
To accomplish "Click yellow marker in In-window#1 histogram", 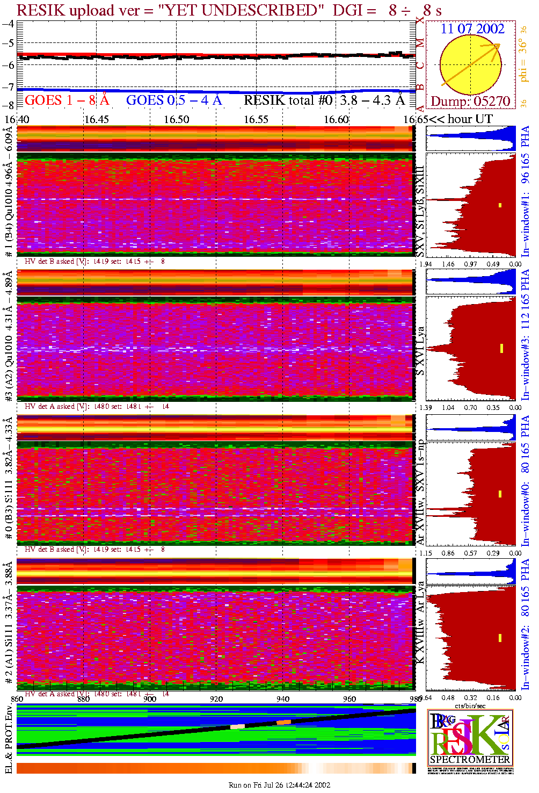I will coord(500,205).
